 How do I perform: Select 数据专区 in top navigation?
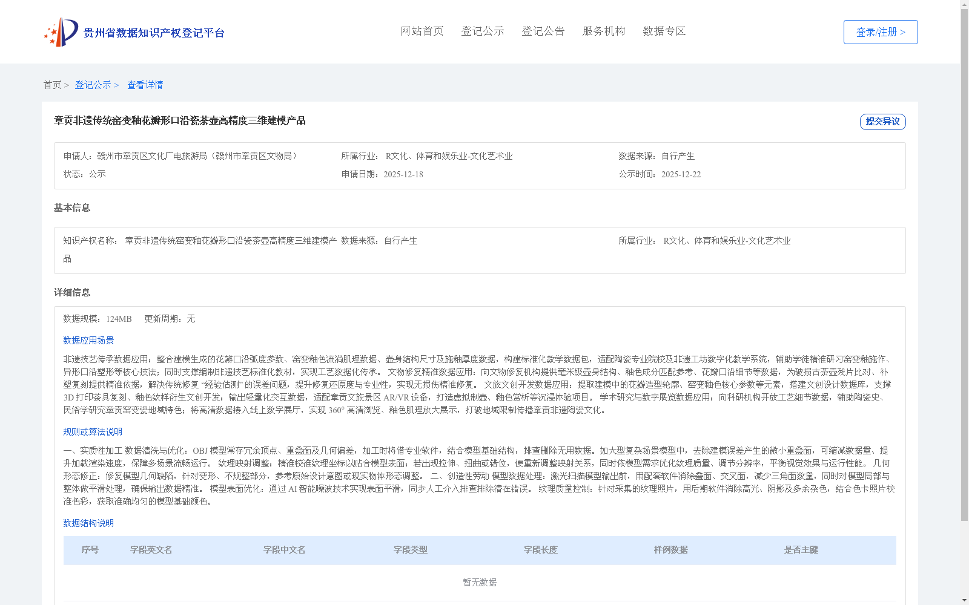(x=664, y=31)
